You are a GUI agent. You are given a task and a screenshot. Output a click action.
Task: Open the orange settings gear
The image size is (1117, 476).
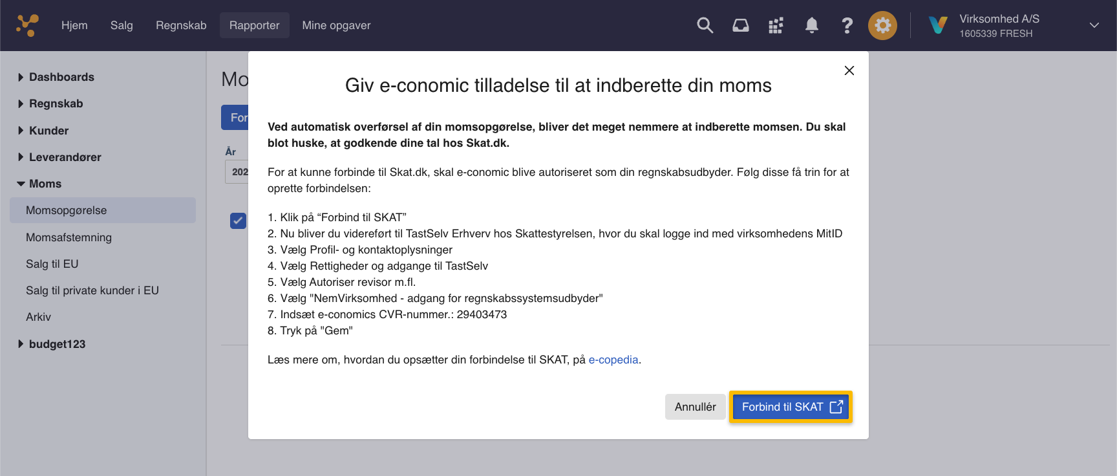coord(882,25)
